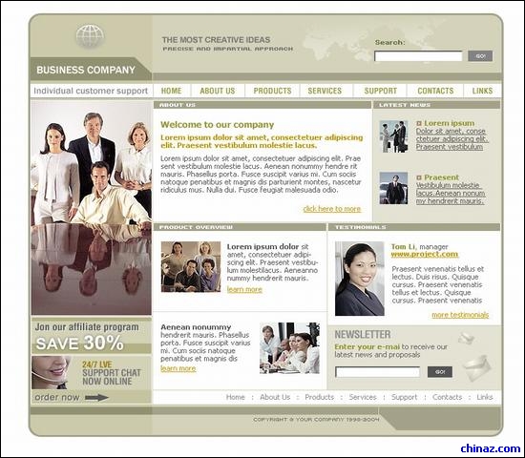Open the businessman news thumbnail
This screenshot has width=525, height=458.
coord(393,188)
